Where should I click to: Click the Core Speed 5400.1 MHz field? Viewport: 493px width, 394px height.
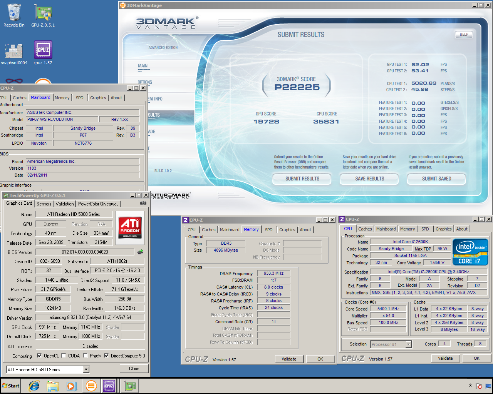tap(388, 309)
